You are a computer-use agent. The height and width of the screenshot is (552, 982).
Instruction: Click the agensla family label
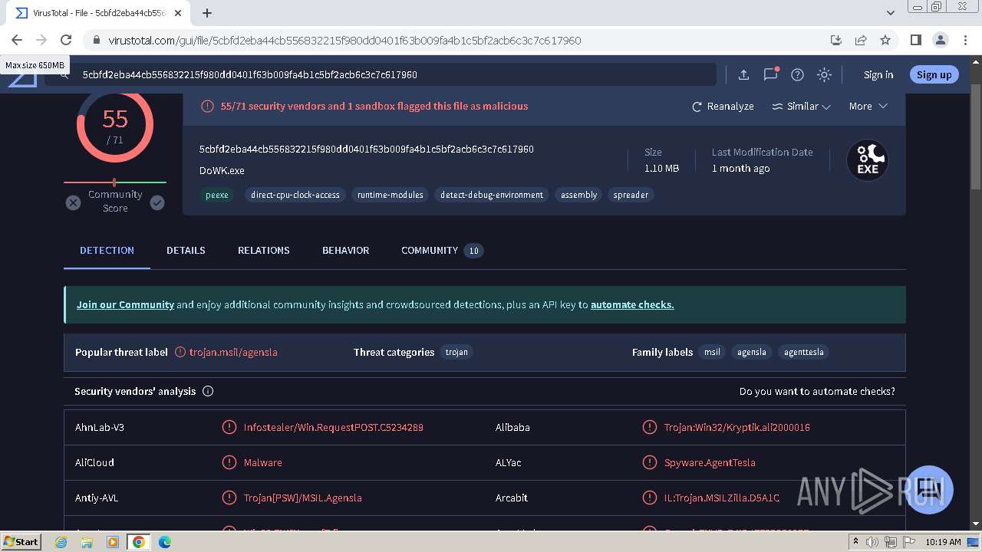coord(752,352)
